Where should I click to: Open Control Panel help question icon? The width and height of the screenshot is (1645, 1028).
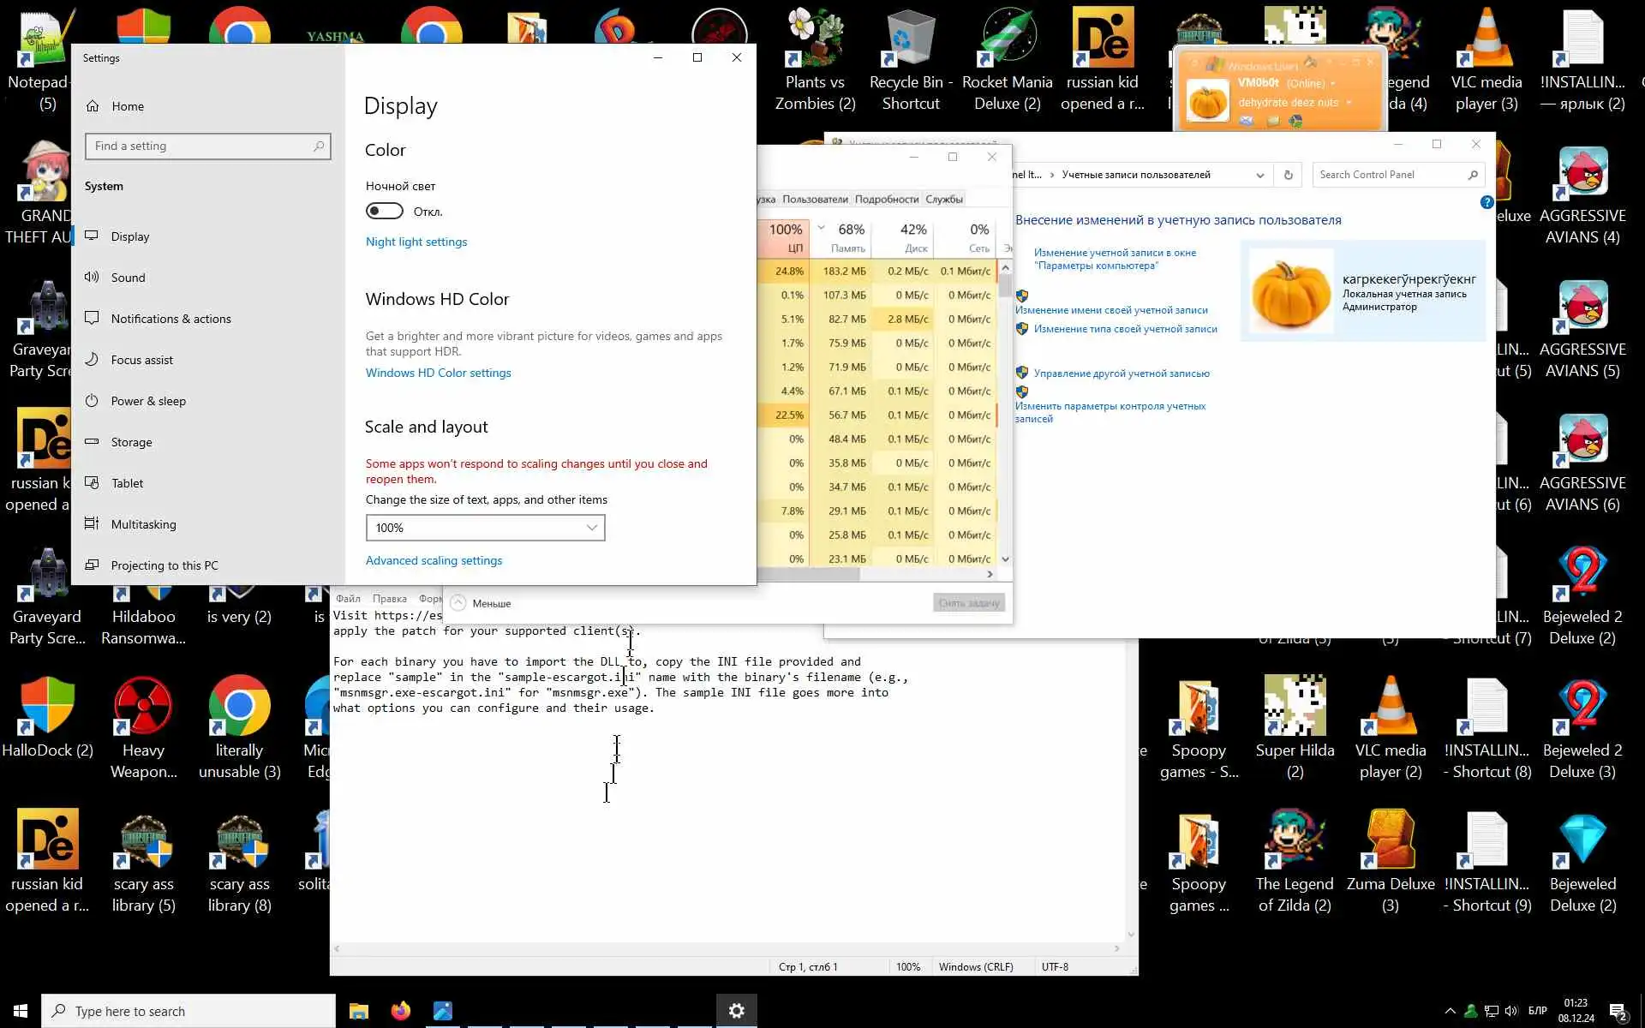click(1486, 202)
